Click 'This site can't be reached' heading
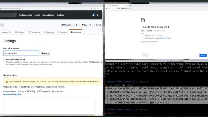 click(x=155, y=27)
